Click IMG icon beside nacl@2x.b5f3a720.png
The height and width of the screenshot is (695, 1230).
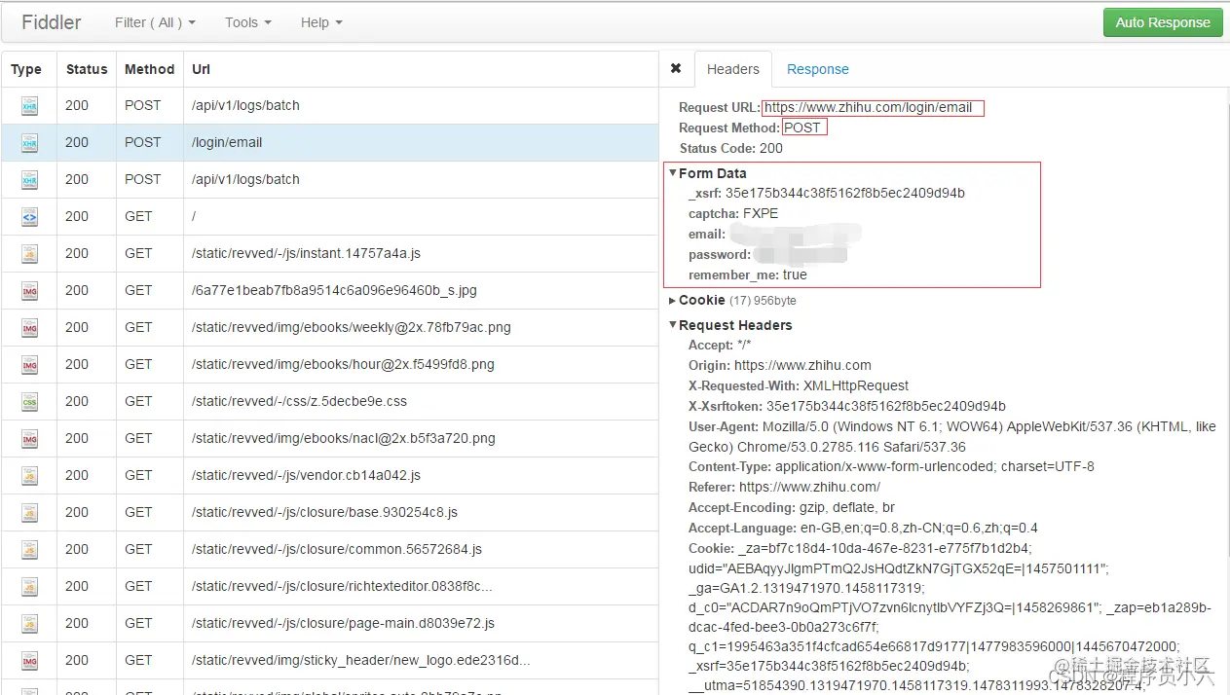29,439
